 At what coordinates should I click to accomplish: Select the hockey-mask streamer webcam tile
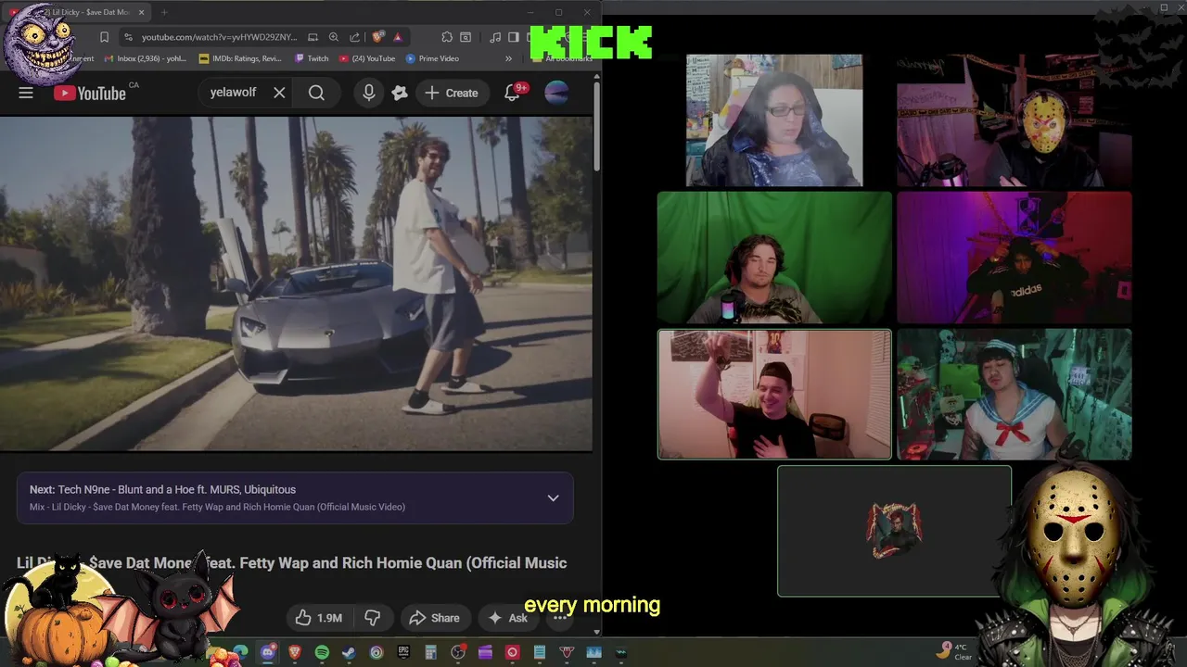(1015, 120)
